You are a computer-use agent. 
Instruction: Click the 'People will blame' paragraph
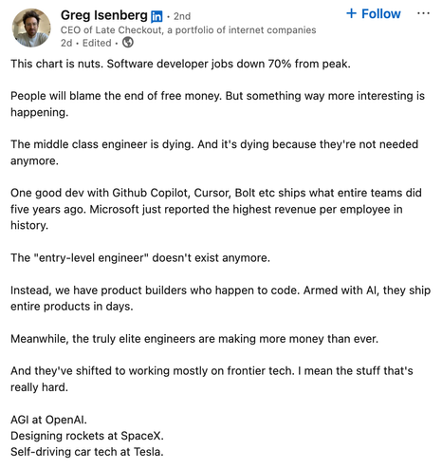217,103
